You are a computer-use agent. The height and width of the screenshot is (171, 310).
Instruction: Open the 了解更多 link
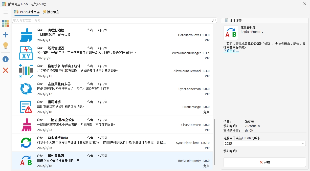[x=231, y=51]
